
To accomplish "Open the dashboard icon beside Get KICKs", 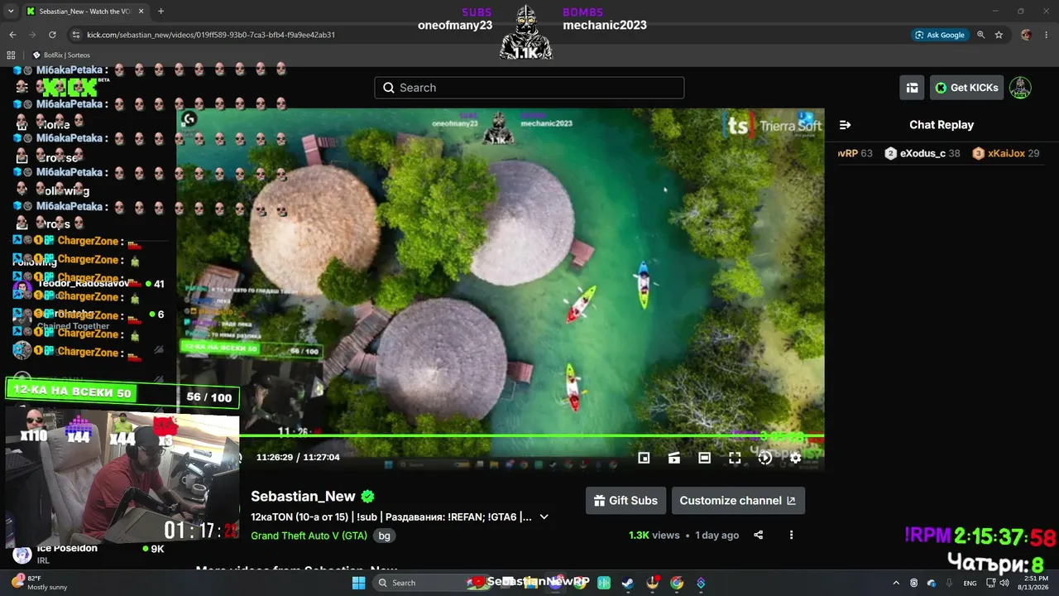I will pyautogui.click(x=912, y=88).
